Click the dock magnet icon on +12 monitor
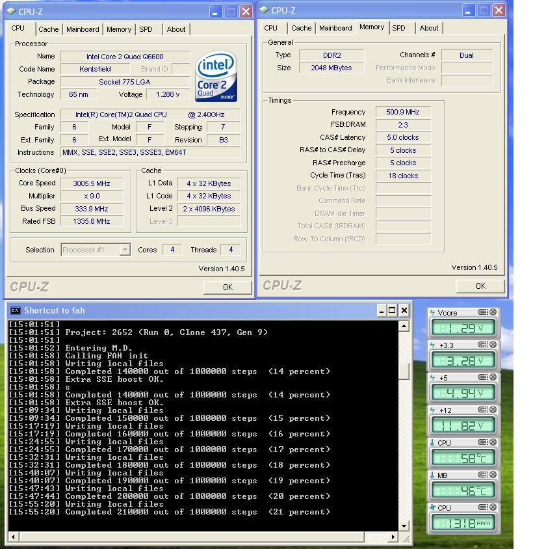Screen dimensions: 546x549 coord(483,410)
